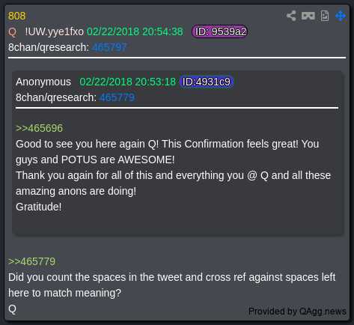Open the image file icon
This screenshot has height=325, width=354.
[x=325, y=16]
